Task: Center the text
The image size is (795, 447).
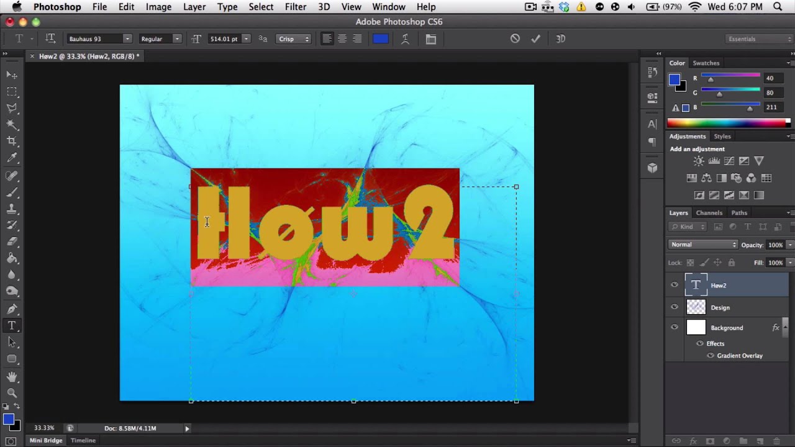Action: (x=342, y=38)
